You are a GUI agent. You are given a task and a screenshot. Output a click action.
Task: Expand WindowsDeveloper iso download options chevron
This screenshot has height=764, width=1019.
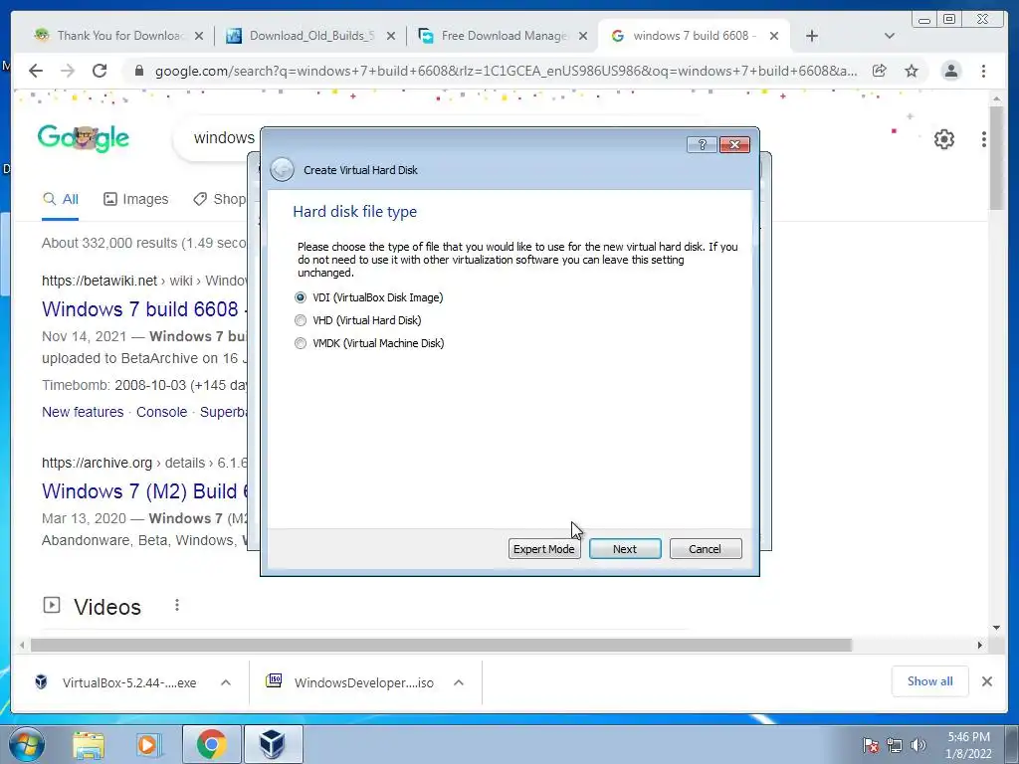[x=459, y=682]
